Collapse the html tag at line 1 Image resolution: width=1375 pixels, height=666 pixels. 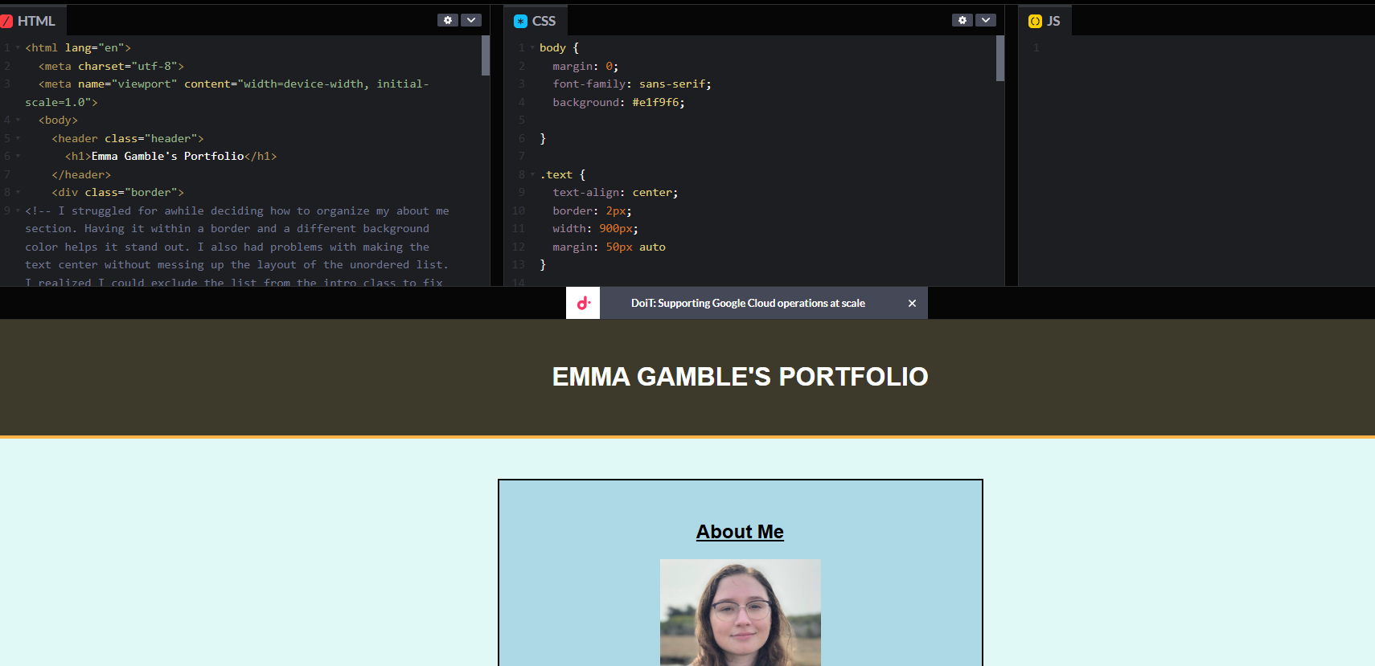18,48
